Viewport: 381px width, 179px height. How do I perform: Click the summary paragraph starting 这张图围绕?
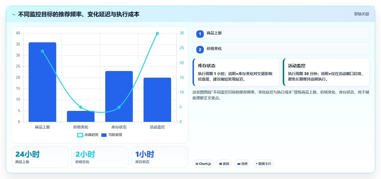pos(281,95)
